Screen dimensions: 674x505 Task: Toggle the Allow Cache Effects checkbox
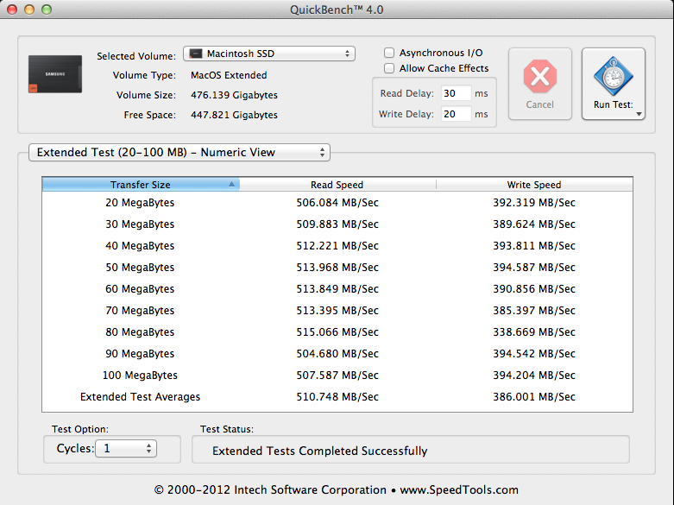coord(389,68)
